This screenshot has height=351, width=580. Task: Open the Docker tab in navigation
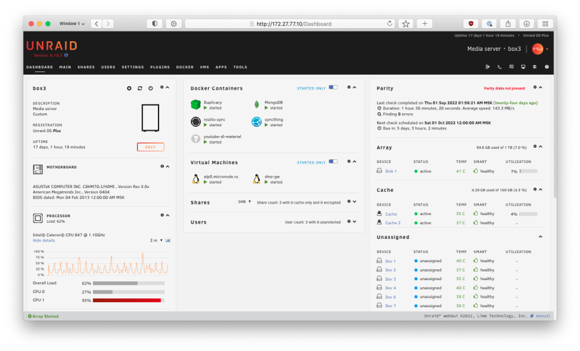coord(185,67)
